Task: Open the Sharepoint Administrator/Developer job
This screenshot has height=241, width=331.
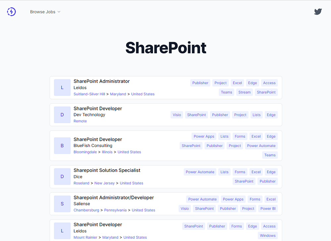Action: [x=114, y=198]
